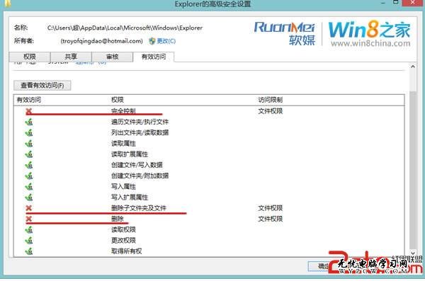425x281 pixels.
Task: Click 文件权限 in the 完全控制 row
Action: click(x=271, y=111)
